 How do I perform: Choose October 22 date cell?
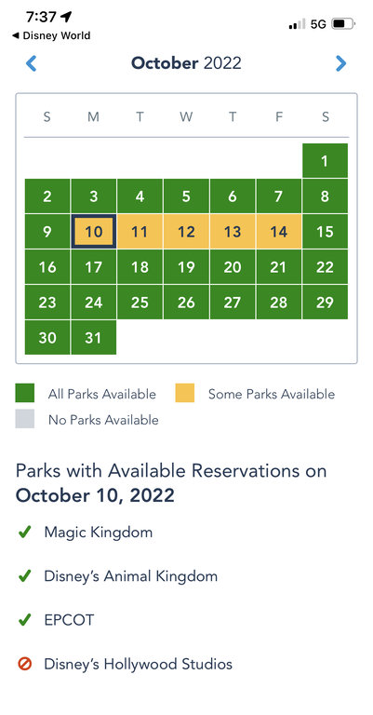point(325,267)
